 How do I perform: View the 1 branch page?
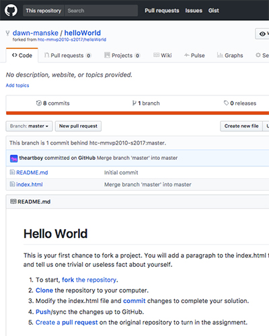(146, 103)
